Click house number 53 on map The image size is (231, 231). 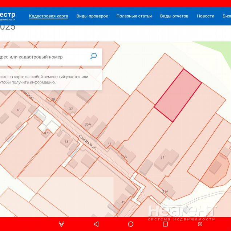tap(66, 141)
